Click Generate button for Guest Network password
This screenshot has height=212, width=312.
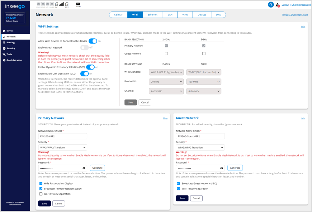(x=235, y=168)
